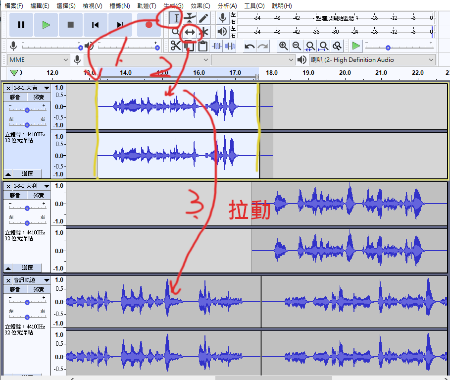Open the recording device dropdown
Viewport: 450px width, 380px height.
[x=147, y=60]
